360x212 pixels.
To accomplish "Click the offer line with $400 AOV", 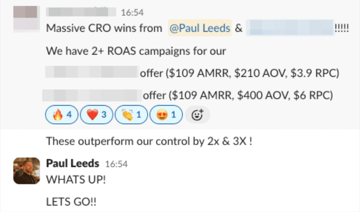I will 238,95.
